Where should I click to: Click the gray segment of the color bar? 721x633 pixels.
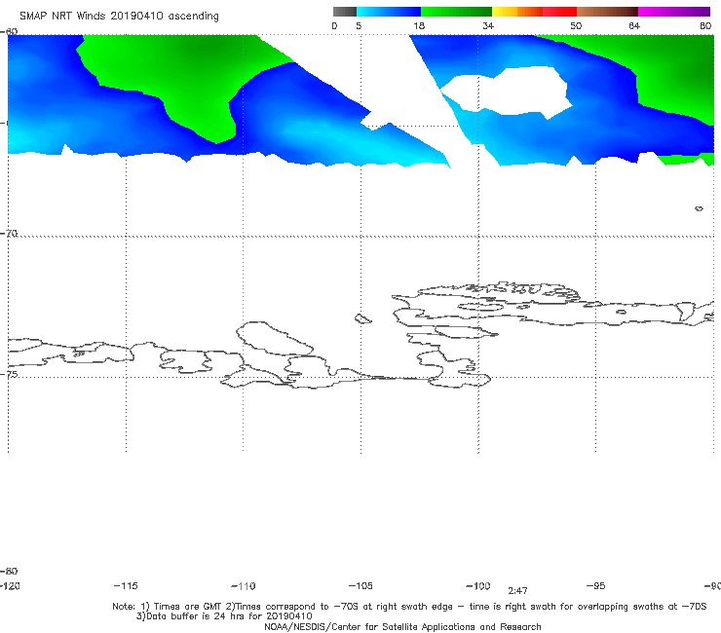pyautogui.click(x=344, y=12)
